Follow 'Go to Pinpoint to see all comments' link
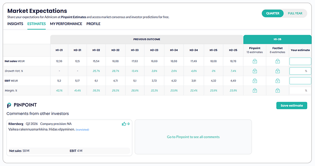The width and height of the screenshot is (315, 166). [x=193, y=137]
